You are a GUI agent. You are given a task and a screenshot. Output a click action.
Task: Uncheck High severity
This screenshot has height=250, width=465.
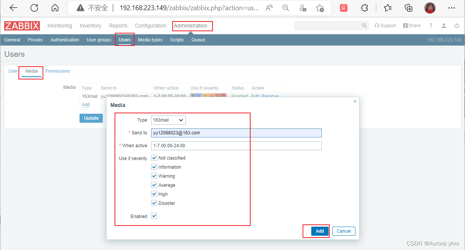[x=154, y=194]
